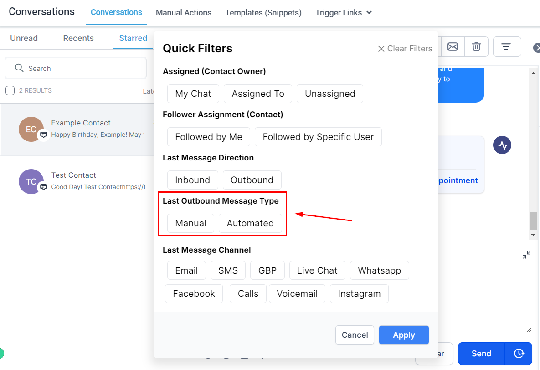
Task: Toggle the Whatsapp channel filter
Action: 379,270
